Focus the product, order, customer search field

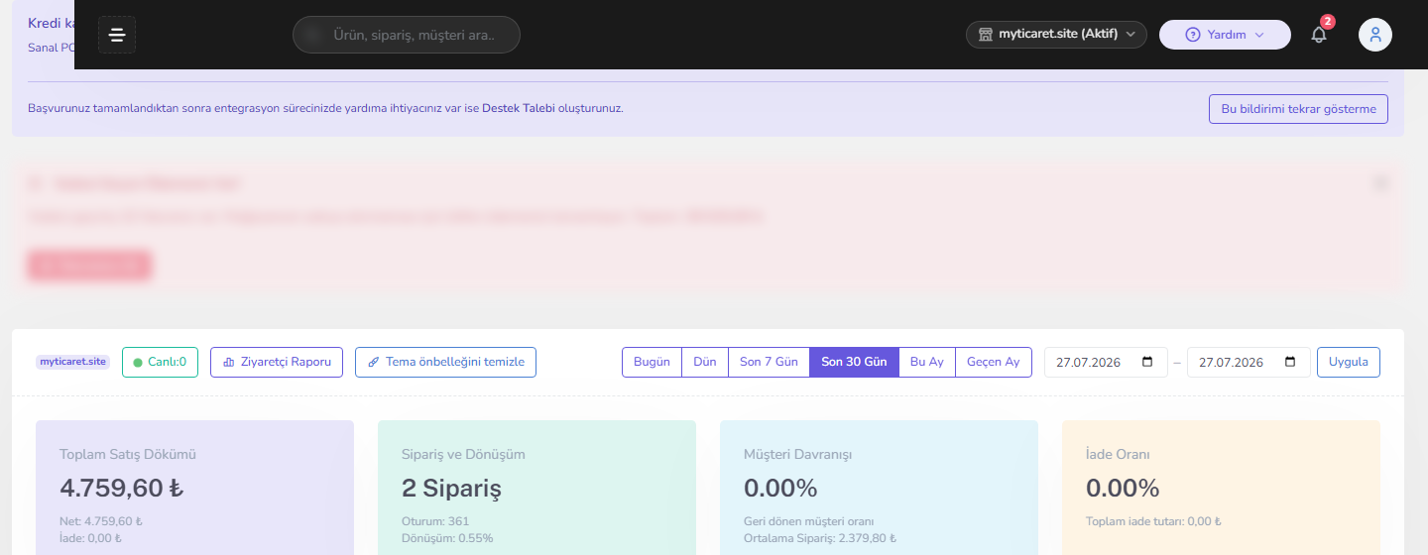407,35
